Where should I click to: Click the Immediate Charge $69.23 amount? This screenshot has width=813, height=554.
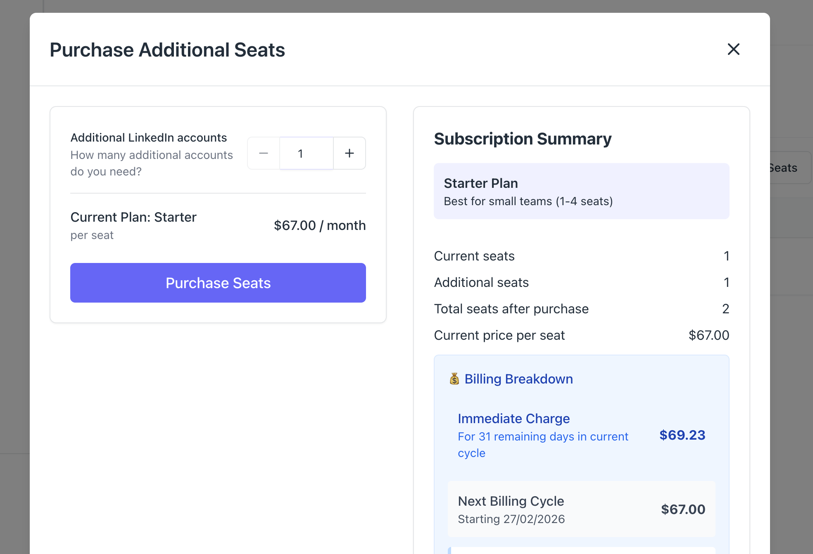682,435
